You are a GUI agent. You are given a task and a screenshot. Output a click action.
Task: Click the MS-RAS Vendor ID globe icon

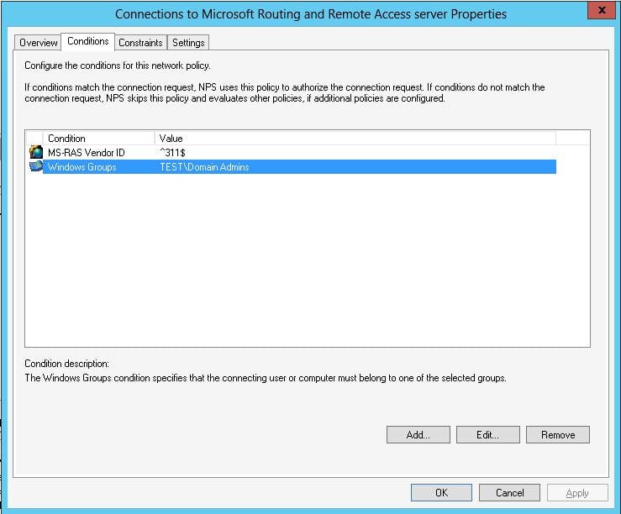[35, 152]
